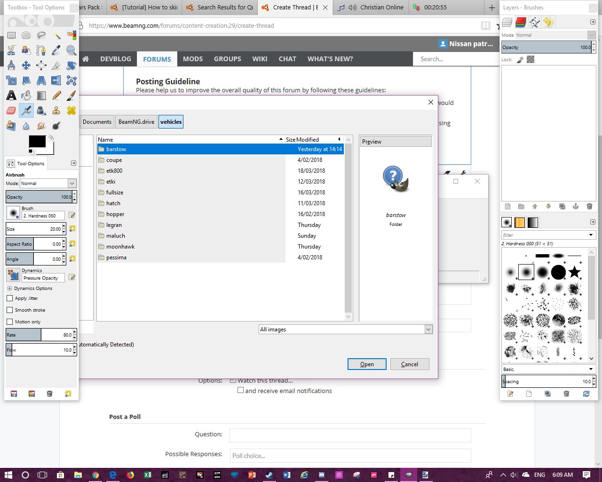Image resolution: width=602 pixels, height=482 pixels.
Task: Select the Scissors Select tool
Action: coord(11,50)
